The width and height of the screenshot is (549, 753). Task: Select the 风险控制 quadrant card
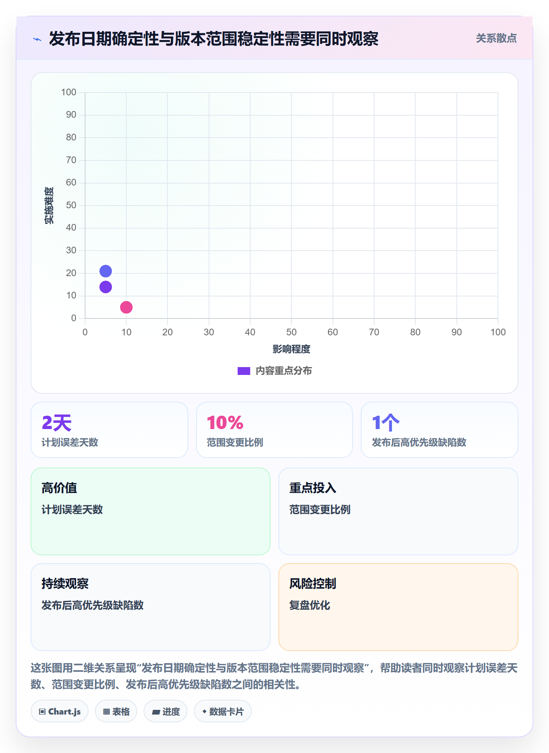tap(398, 607)
